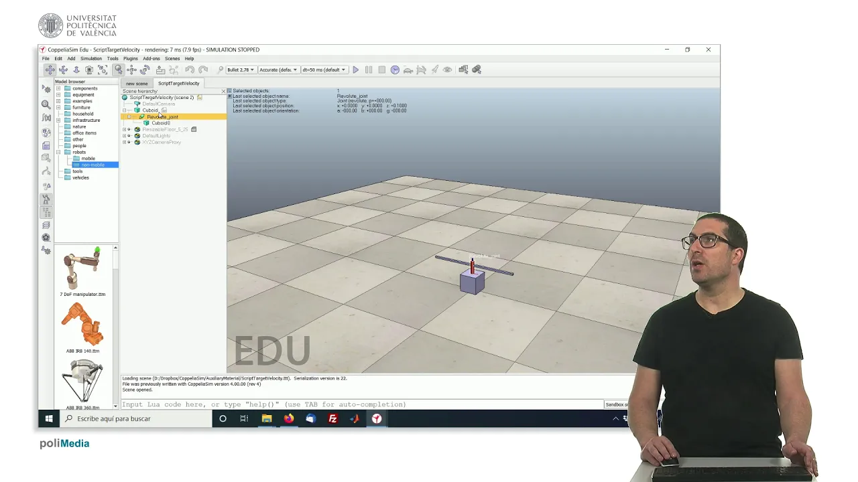Click the assemble/disassemble icon
The image size is (858, 482).
[x=160, y=70]
